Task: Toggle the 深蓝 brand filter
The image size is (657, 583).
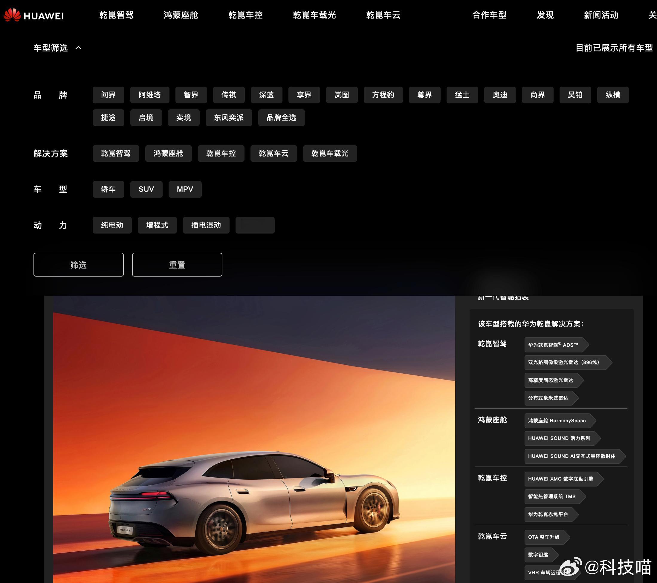Action: [266, 95]
